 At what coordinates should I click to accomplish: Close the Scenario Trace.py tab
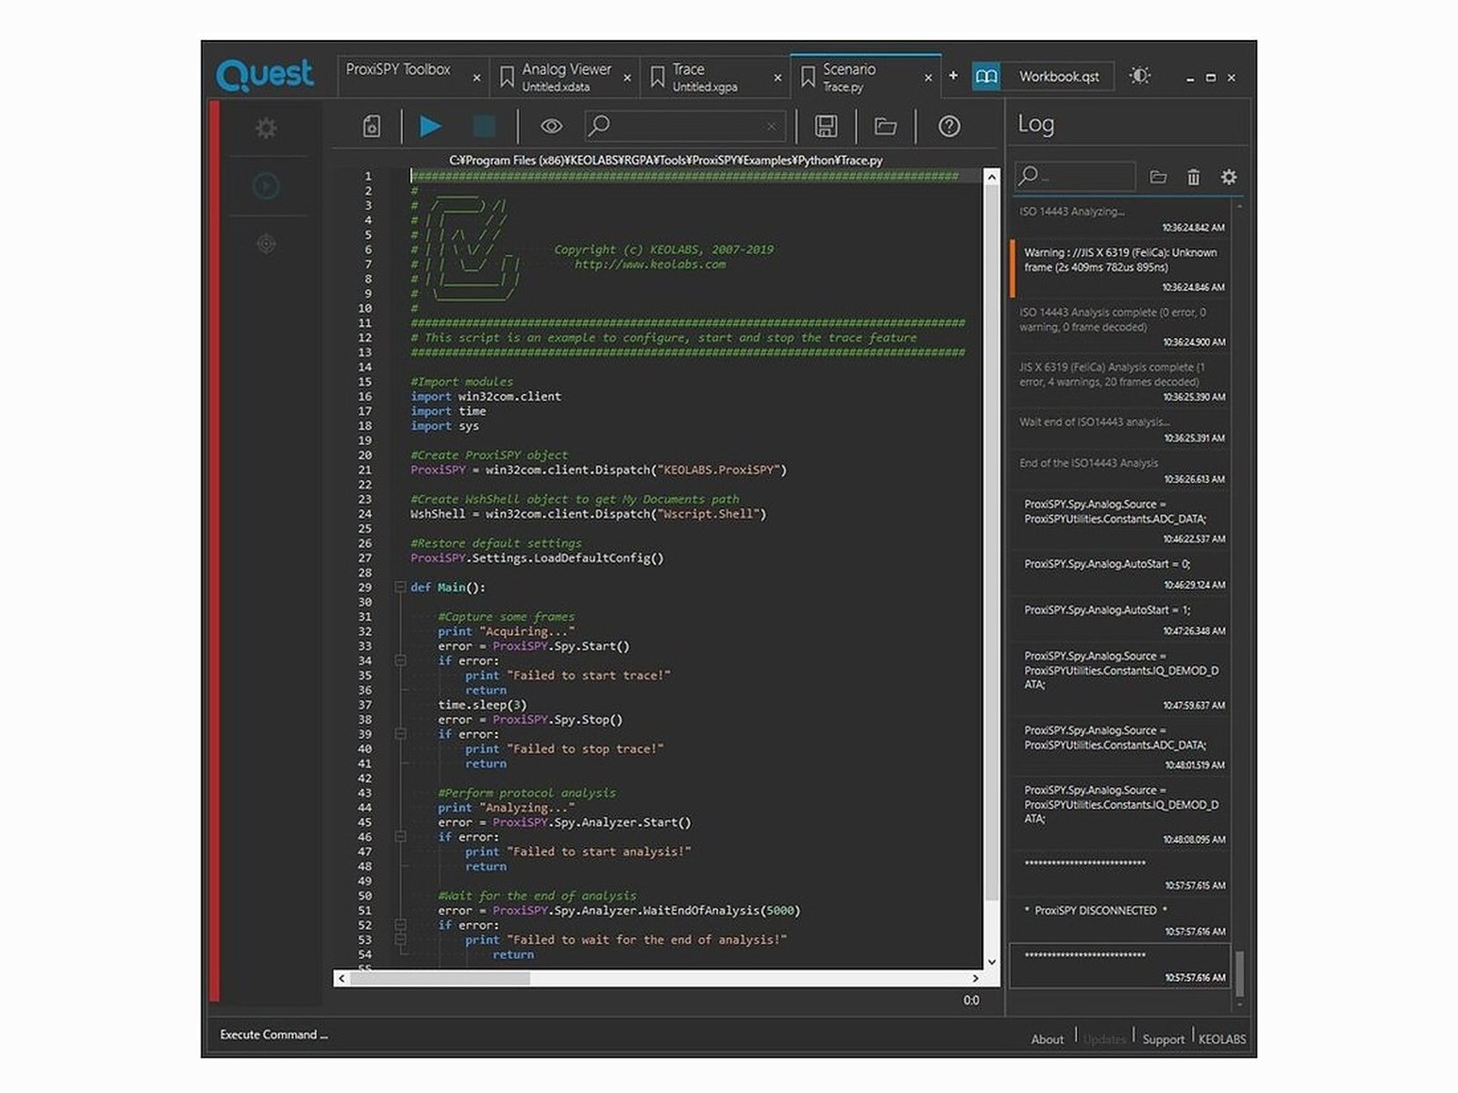(x=928, y=78)
